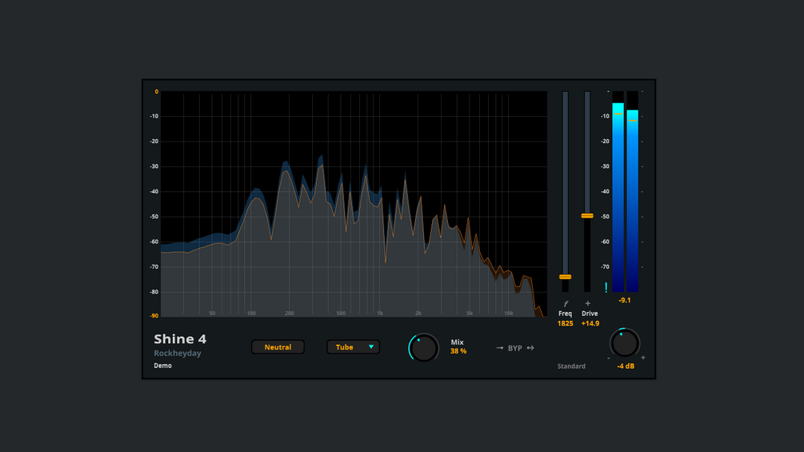Click the cyan exclamation clip indicator
804x452 pixels.
pyautogui.click(x=606, y=287)
